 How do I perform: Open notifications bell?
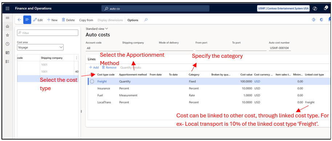pos(325,8)
